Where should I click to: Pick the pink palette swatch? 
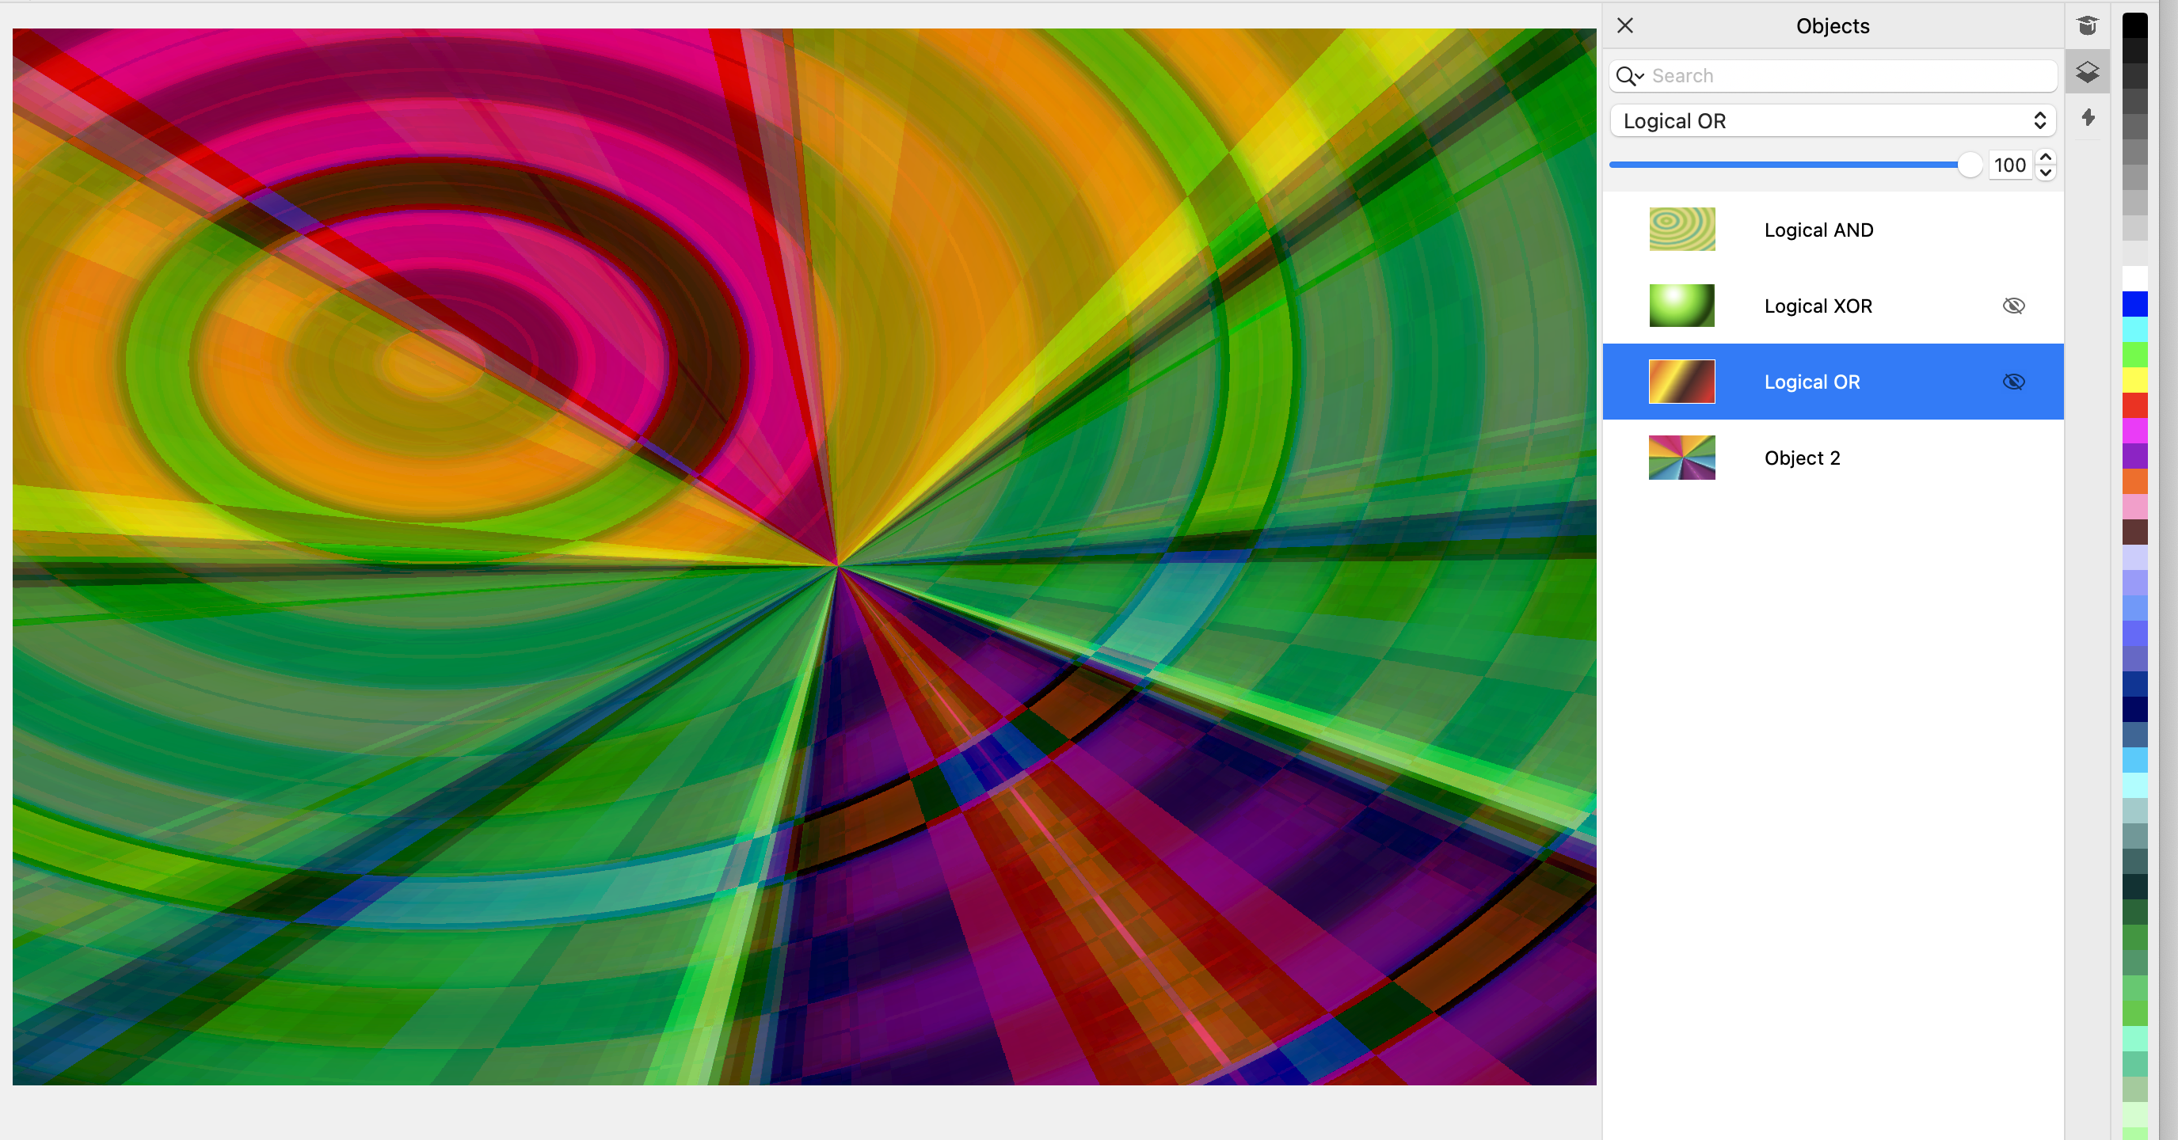coord(2134,507)
